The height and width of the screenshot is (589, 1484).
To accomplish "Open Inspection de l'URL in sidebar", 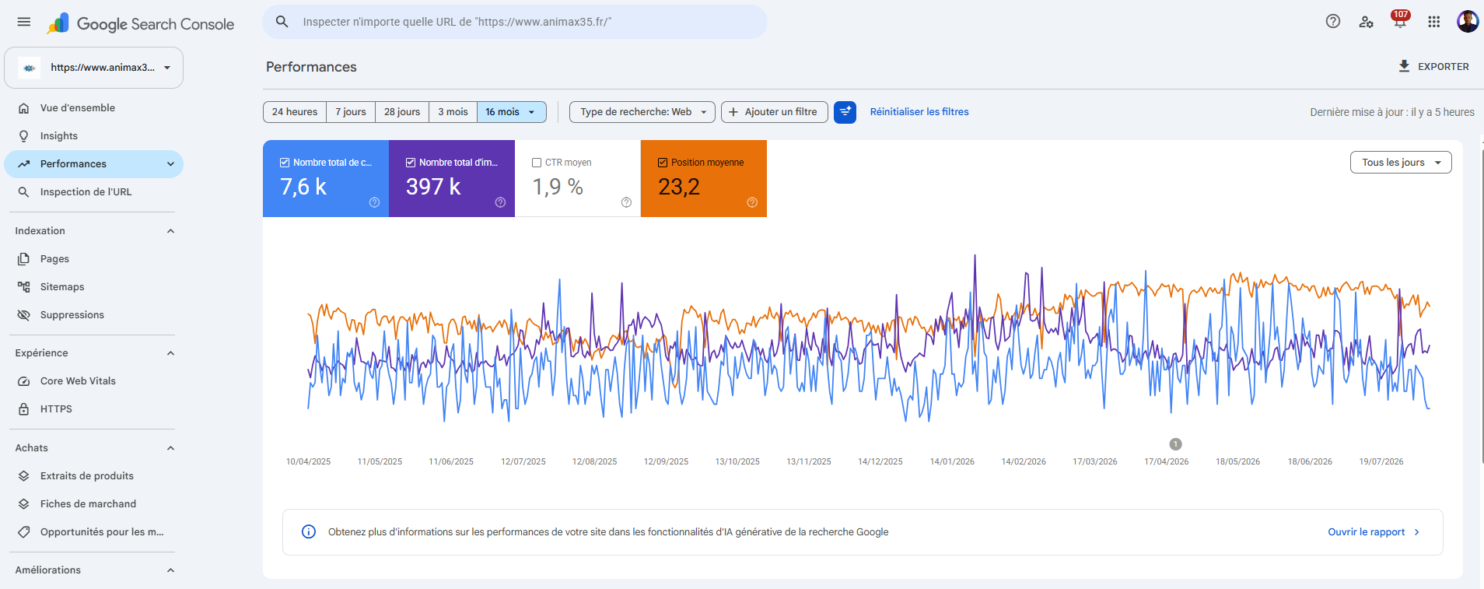I will (x=94, y=192).
